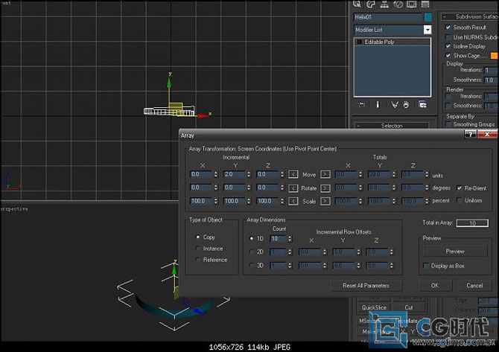Click Display Iterations value field

pos(492,70)
